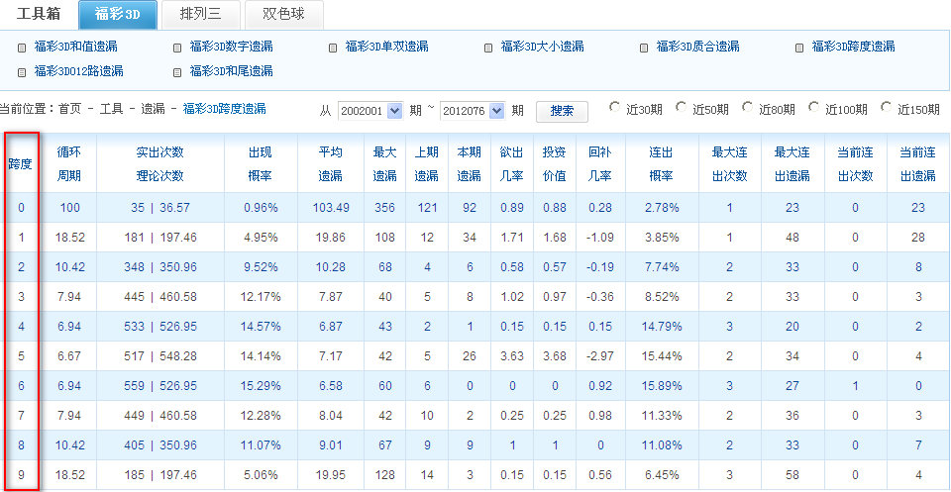Click the icon beside 福彩3D大小遗漏

(x=489, y=47)
